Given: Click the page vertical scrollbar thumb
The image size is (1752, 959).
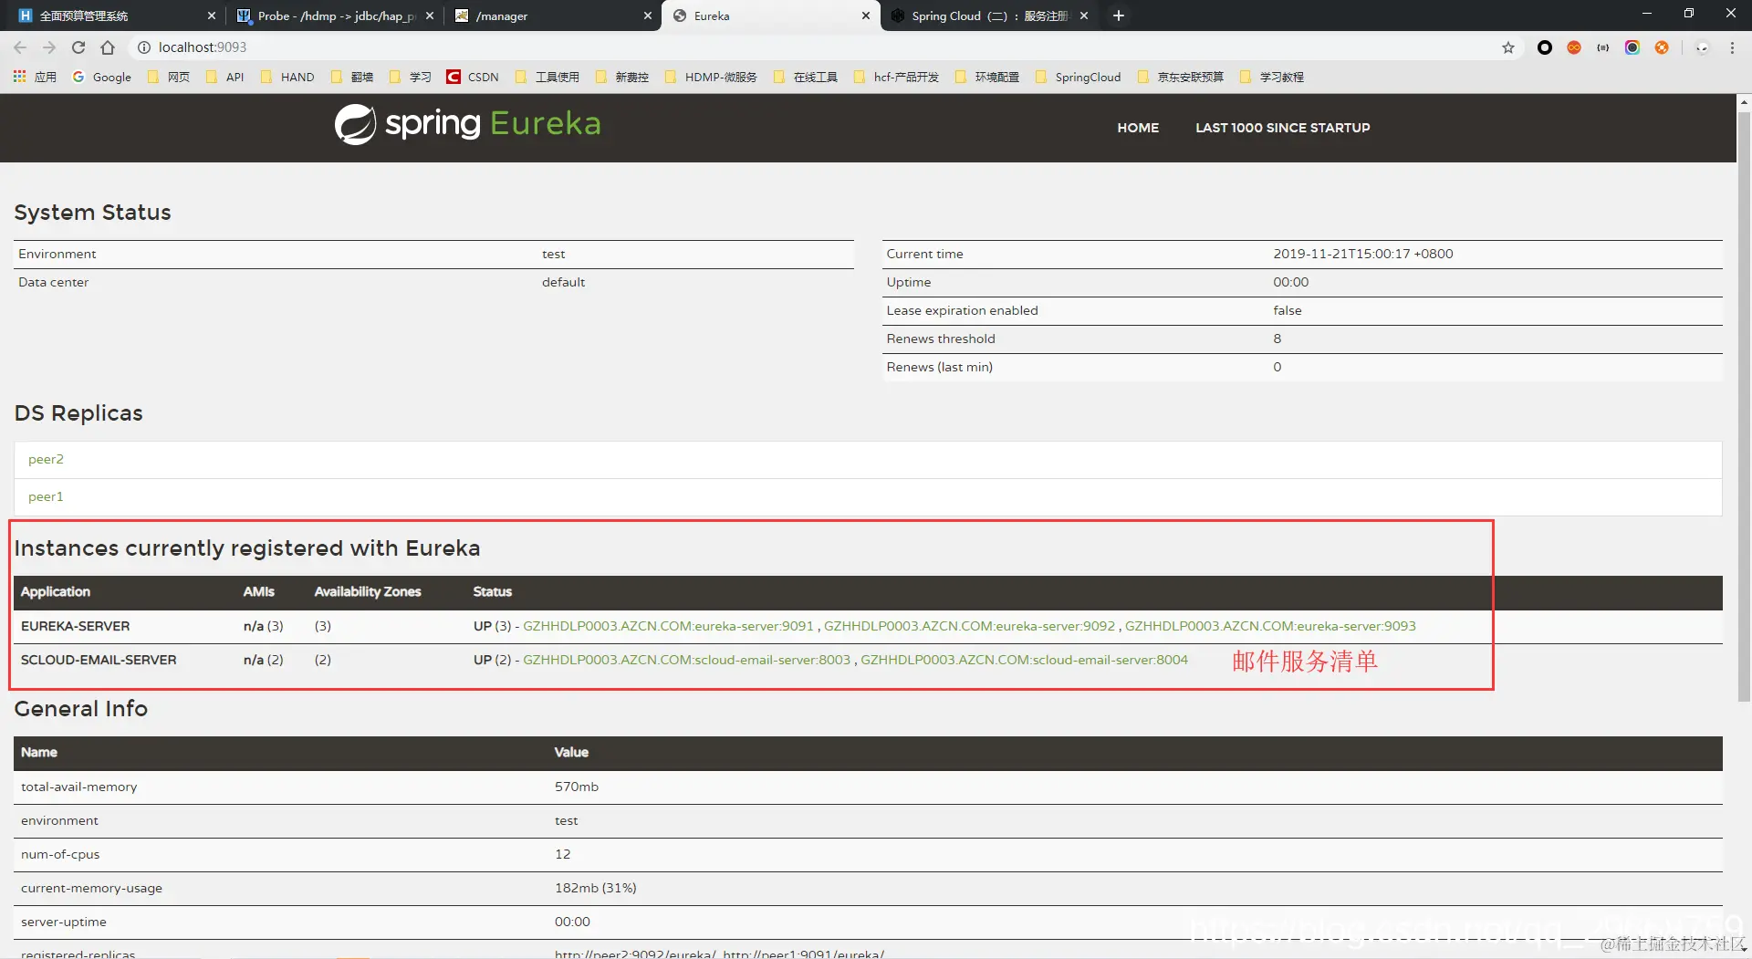Looking at the screenshot, I should pos(1744,406).
